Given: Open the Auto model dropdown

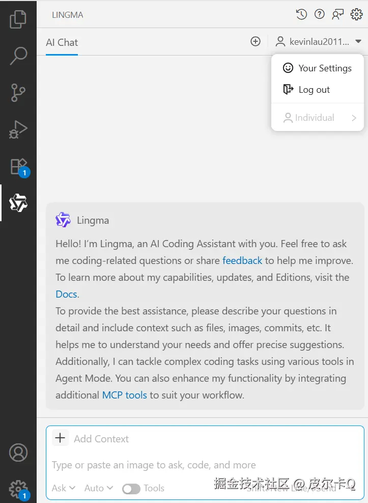Looking at the screenshot, I should (x=98, y=488).
